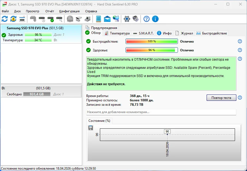247x171 pixels.
Task: Select the Состояние (%) chart tab
Action: tap(99, 121)
